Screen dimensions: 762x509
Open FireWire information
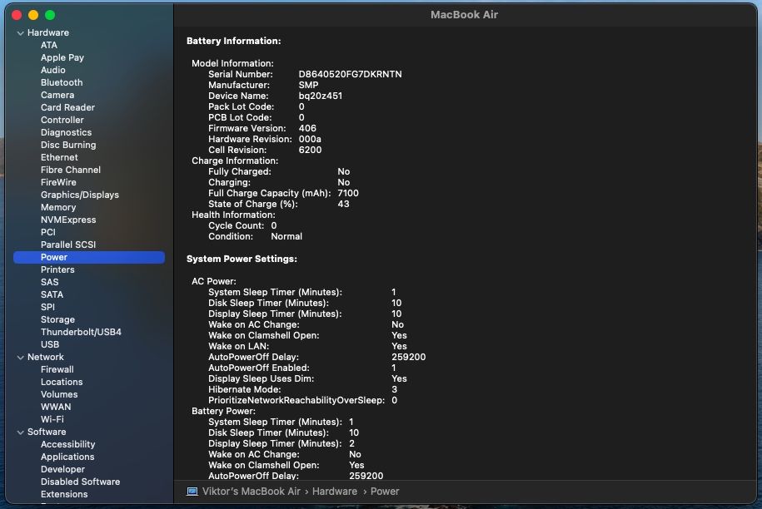point(58,182)
